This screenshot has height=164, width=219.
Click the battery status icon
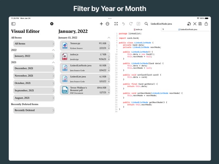(207, 18)
